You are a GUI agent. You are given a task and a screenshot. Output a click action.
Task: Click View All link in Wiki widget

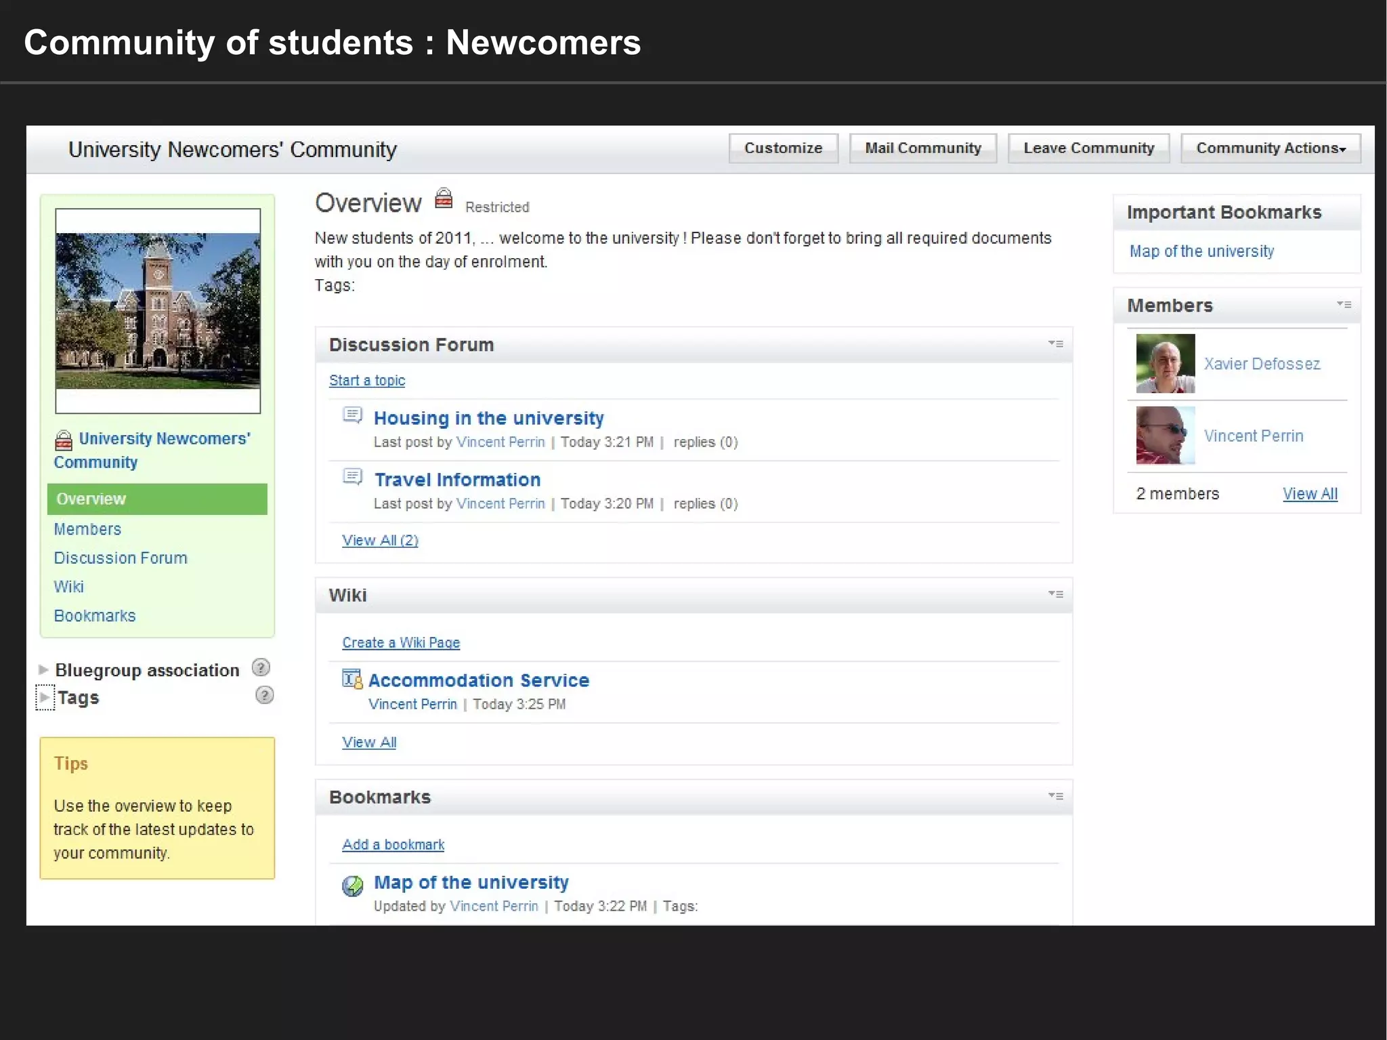click(369, 743)
